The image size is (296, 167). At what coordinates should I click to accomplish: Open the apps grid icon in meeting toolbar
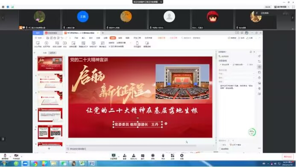click(173, 157)
